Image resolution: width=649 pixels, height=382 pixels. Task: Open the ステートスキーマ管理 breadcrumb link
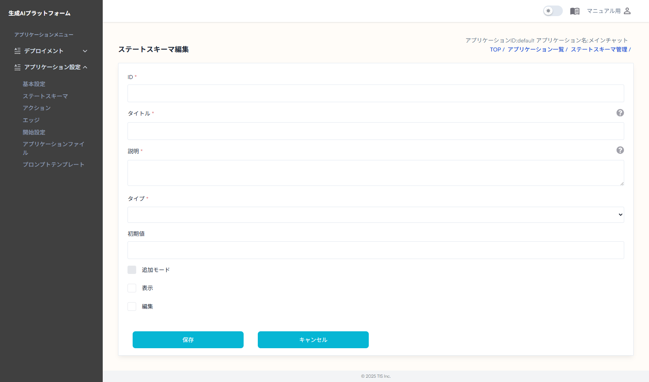599,50
